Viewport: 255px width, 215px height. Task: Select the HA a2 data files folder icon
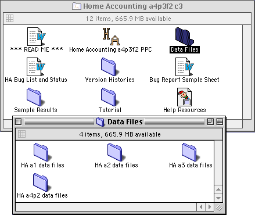click(116, 152)
